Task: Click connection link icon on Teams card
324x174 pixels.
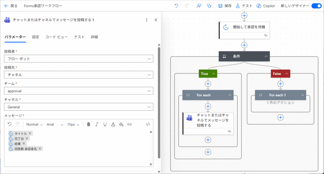Action: point(229,131)
